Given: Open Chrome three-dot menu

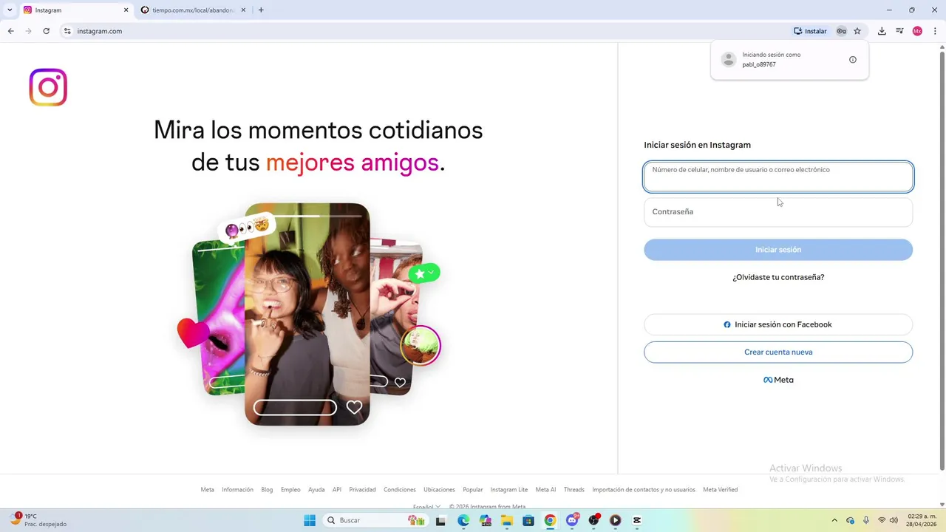Looking at the screenshot, I should pos(935,31).
